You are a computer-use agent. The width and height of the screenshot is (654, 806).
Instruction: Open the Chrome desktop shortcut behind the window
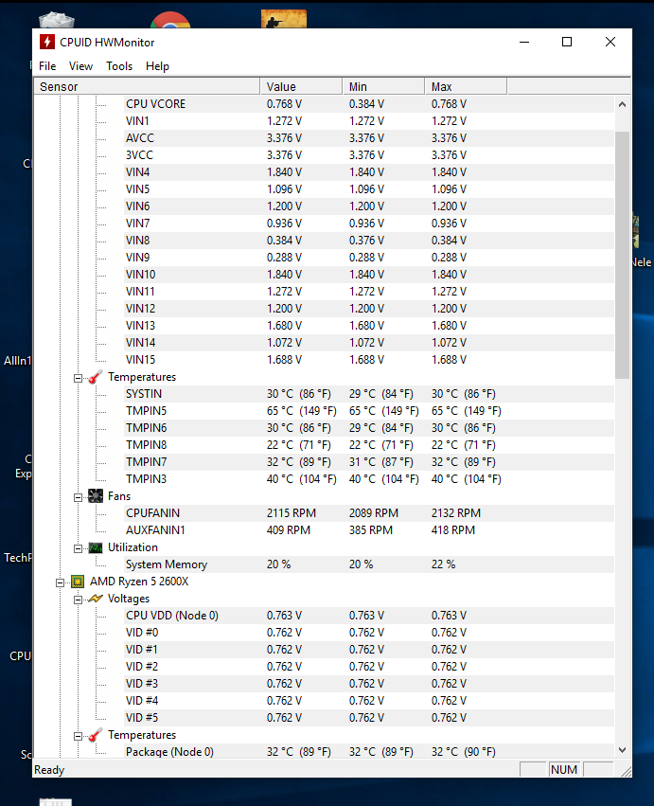170,20
